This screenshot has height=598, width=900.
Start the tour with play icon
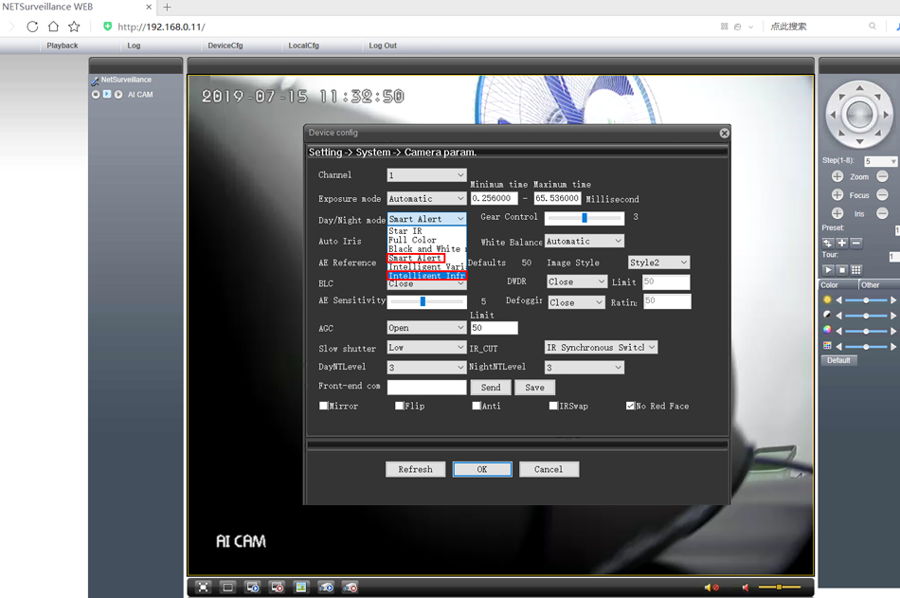pyautogui.click(x=828, y=270)
